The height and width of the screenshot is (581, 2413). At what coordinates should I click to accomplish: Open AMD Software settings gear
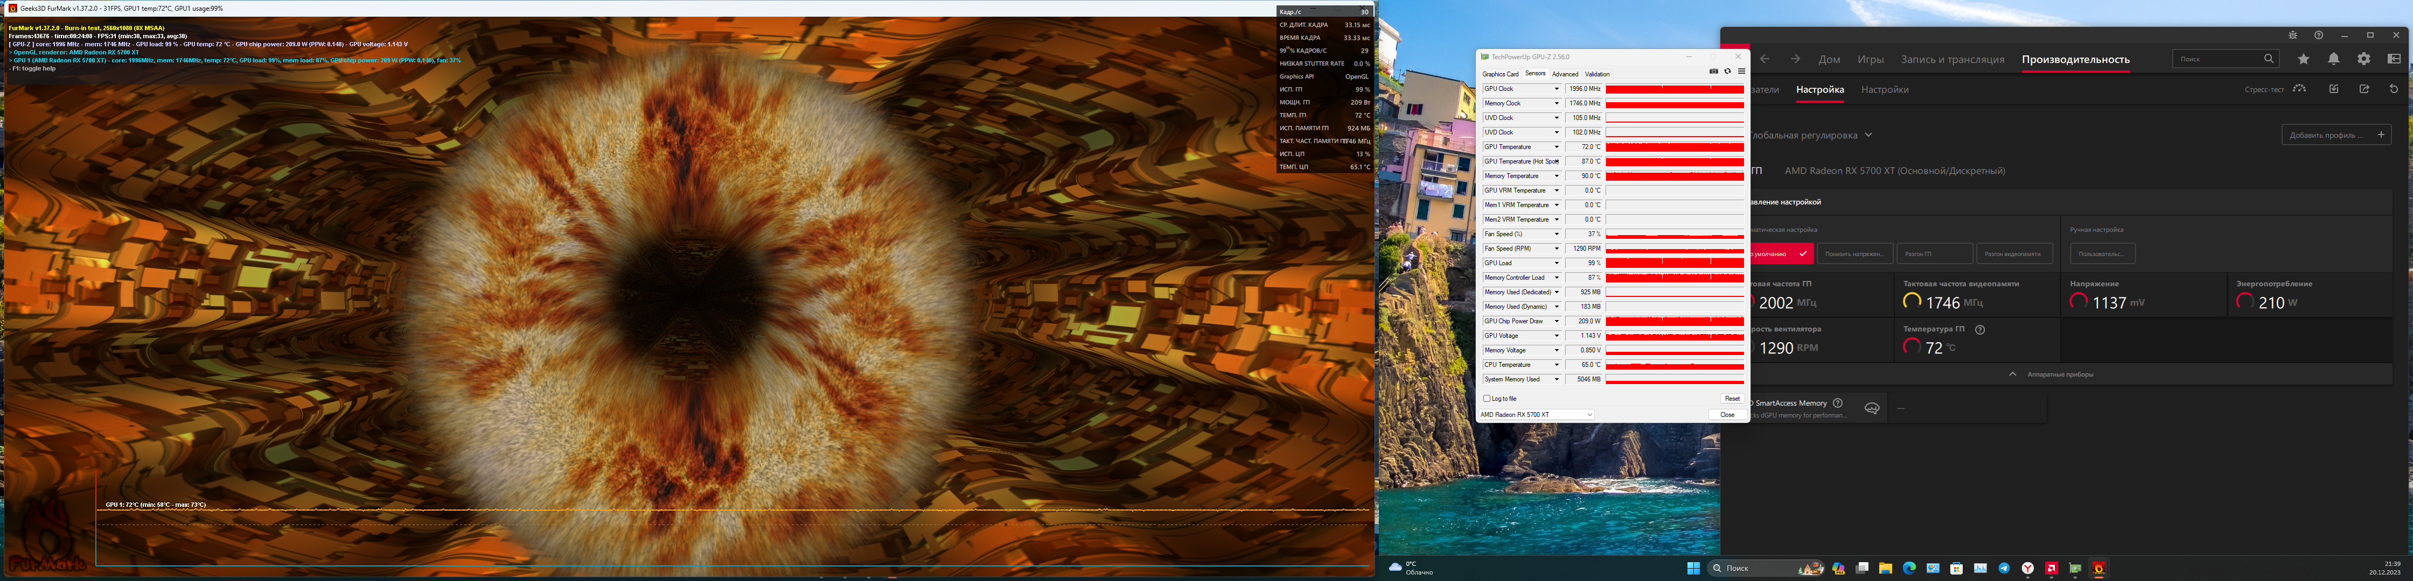2363,59
